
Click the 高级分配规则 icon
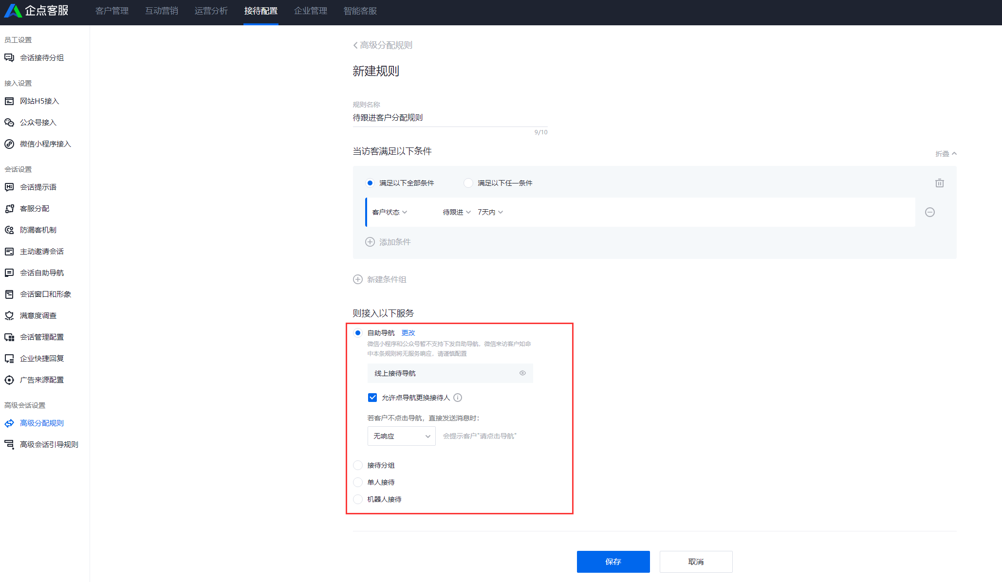[x=9, y=423]
